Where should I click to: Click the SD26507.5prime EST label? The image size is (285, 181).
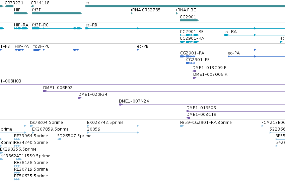(x=74, y=136)
